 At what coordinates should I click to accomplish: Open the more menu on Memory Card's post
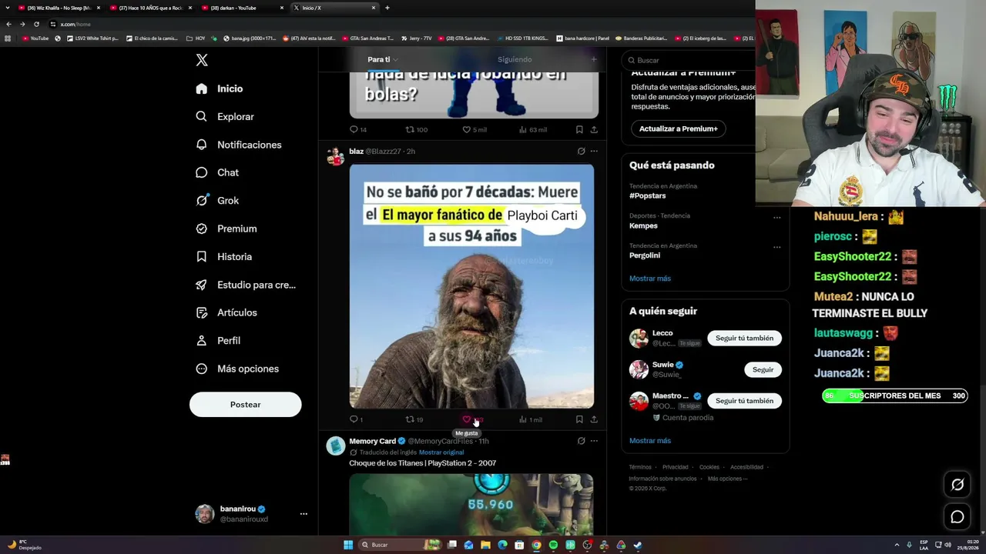point(594,441)
